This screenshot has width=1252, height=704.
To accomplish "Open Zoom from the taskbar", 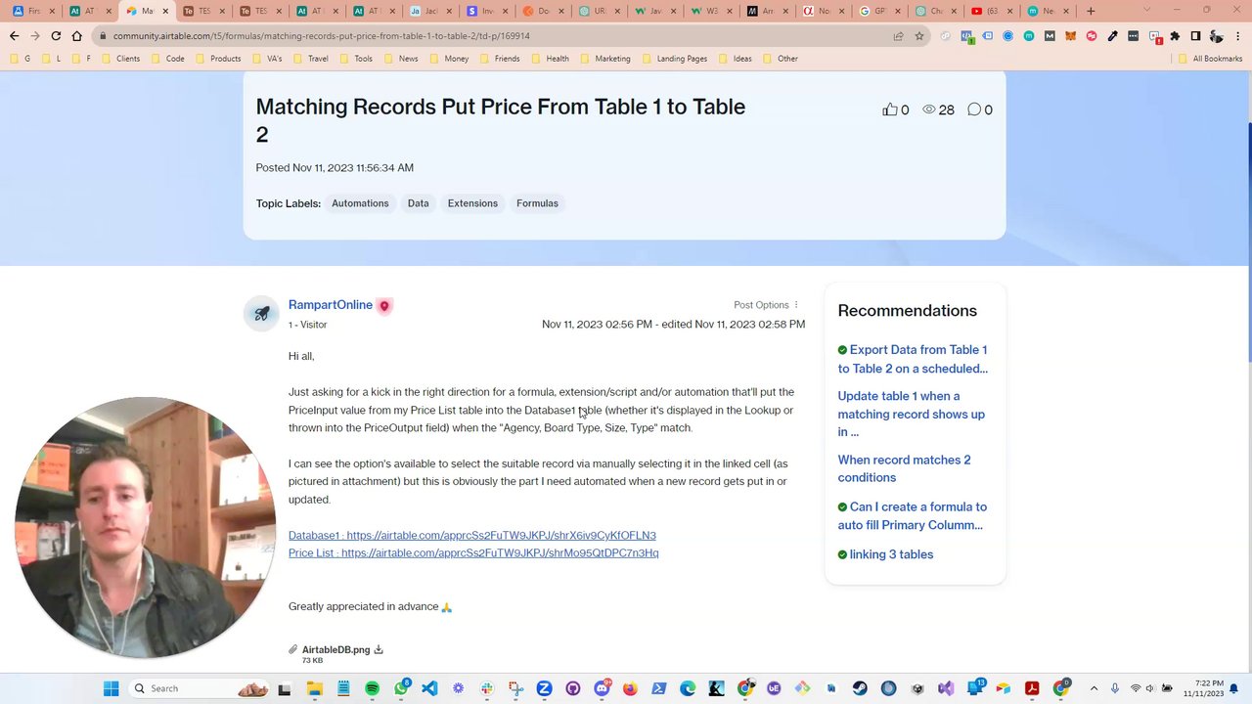I will click(544, 688).
